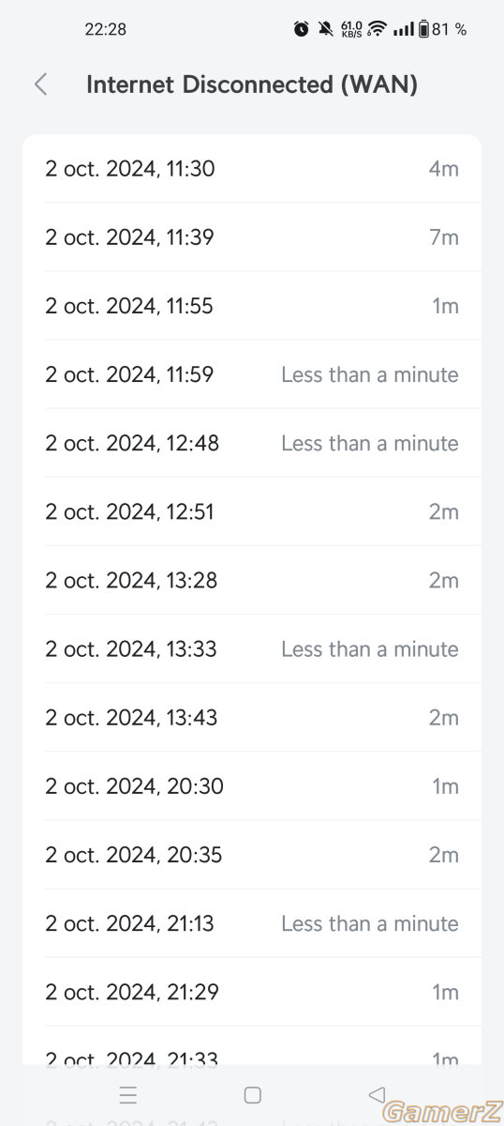Select the 11:39 disconnect lasting 7m

pos(252,237)
